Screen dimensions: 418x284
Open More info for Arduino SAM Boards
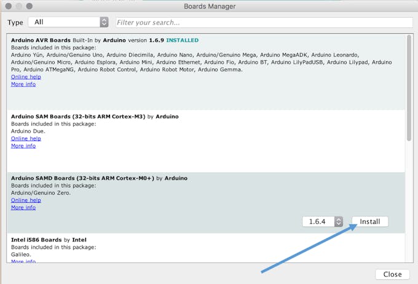click(23, 146)
